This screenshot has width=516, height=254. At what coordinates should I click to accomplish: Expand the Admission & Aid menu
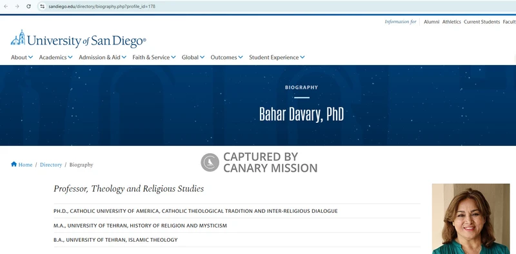(x=103, y=57)
